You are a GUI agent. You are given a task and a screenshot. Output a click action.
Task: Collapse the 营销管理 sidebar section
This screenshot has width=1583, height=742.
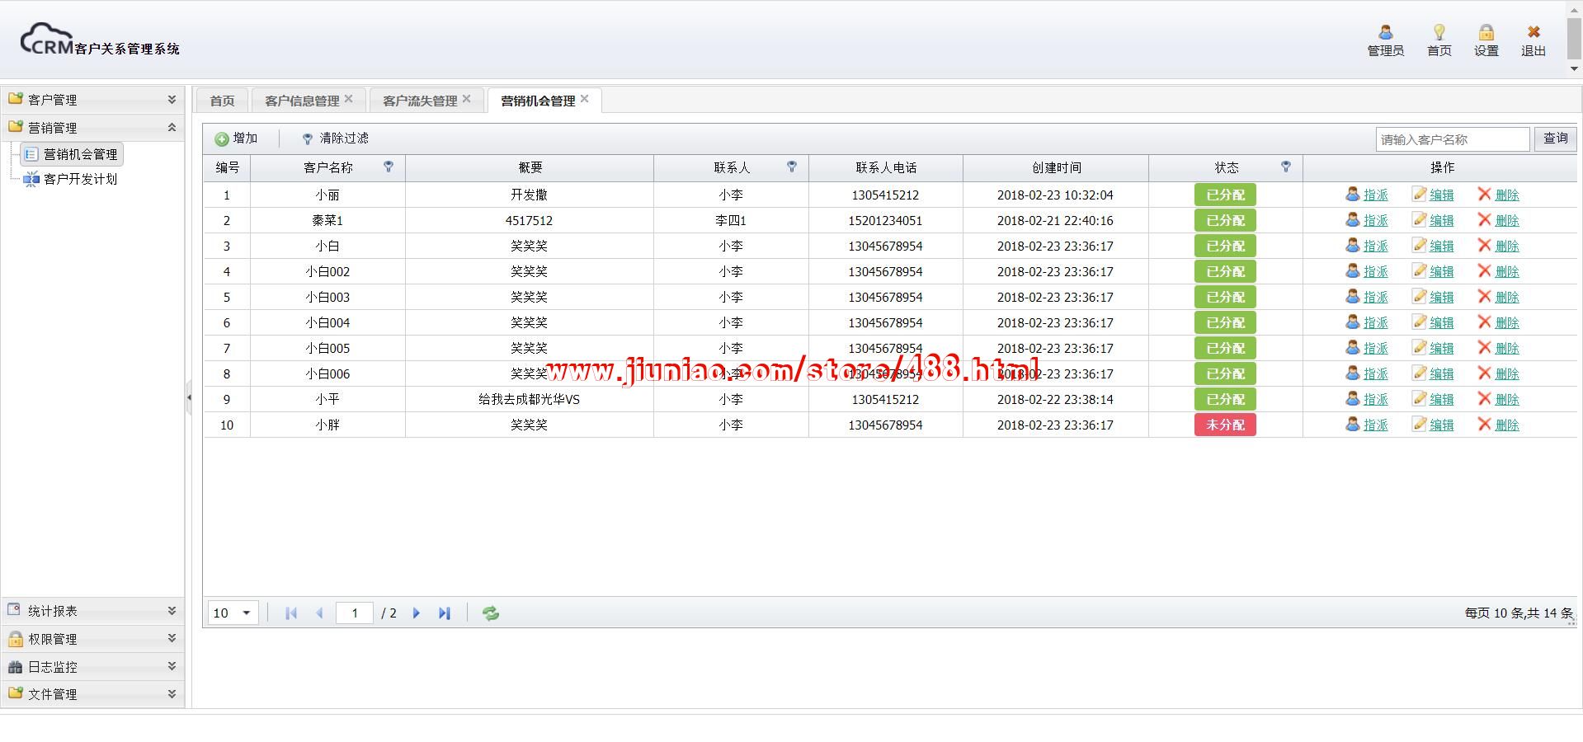tap(172, 128)
